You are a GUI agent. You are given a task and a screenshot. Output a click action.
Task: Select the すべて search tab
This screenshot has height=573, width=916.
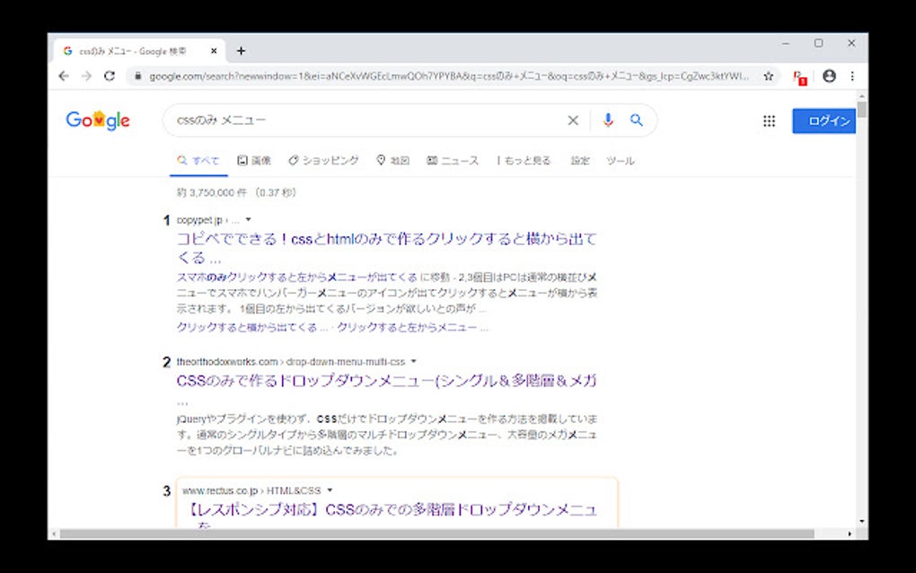click(198, 161)
